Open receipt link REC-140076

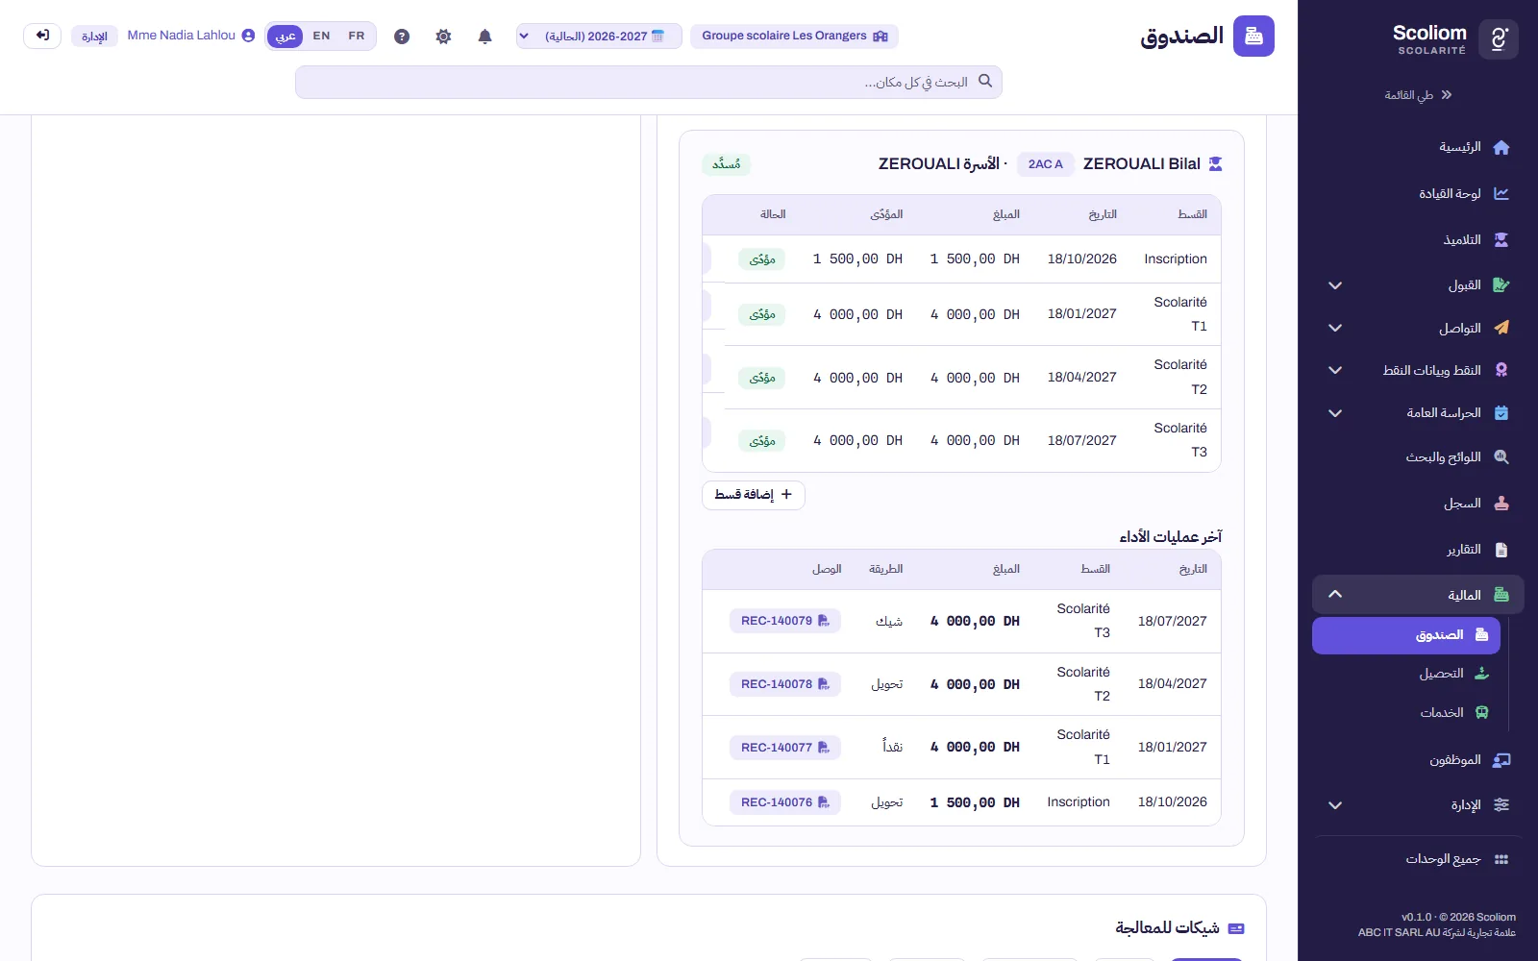click(x=785, y=802)
